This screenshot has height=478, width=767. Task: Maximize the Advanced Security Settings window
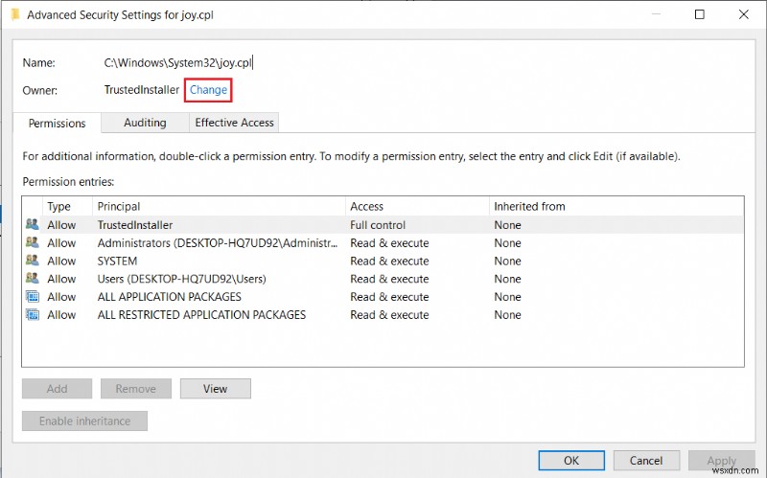[x=700, y=14]
